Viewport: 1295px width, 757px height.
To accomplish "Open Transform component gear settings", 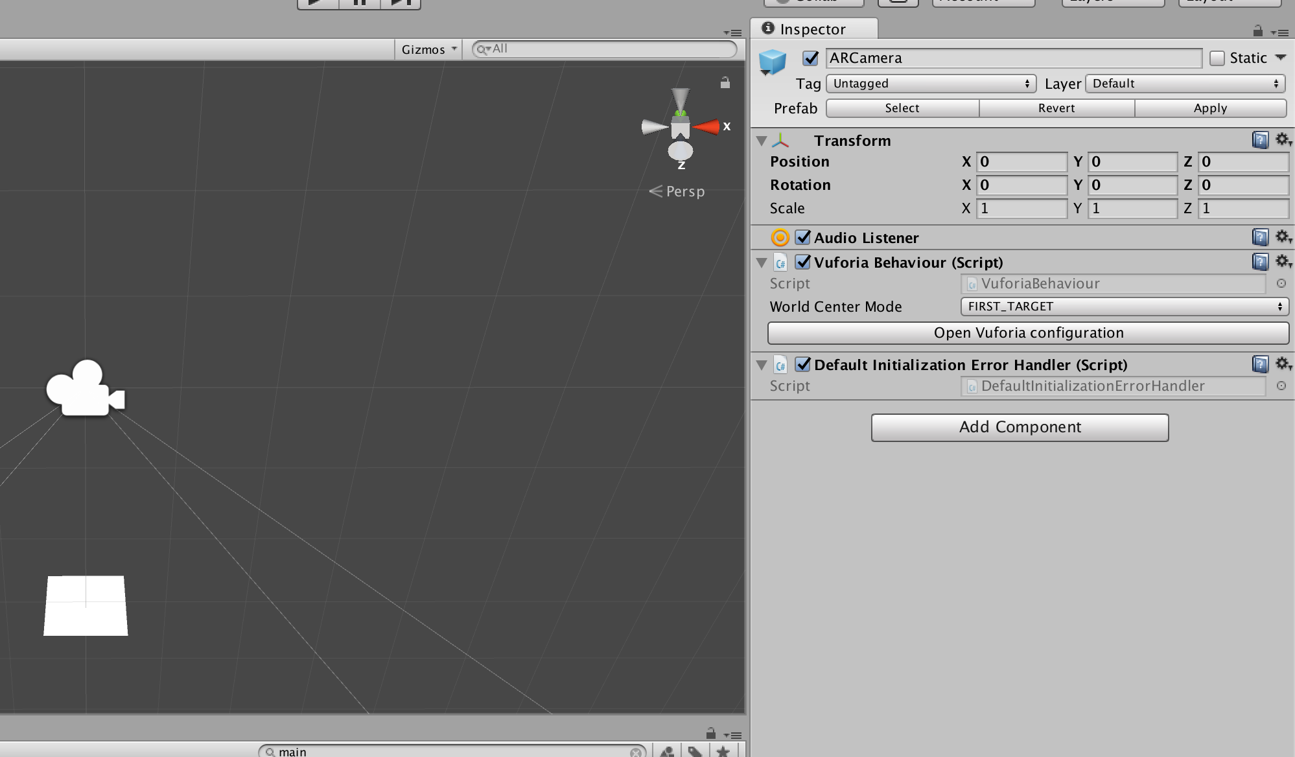I will pos(1283,140).
